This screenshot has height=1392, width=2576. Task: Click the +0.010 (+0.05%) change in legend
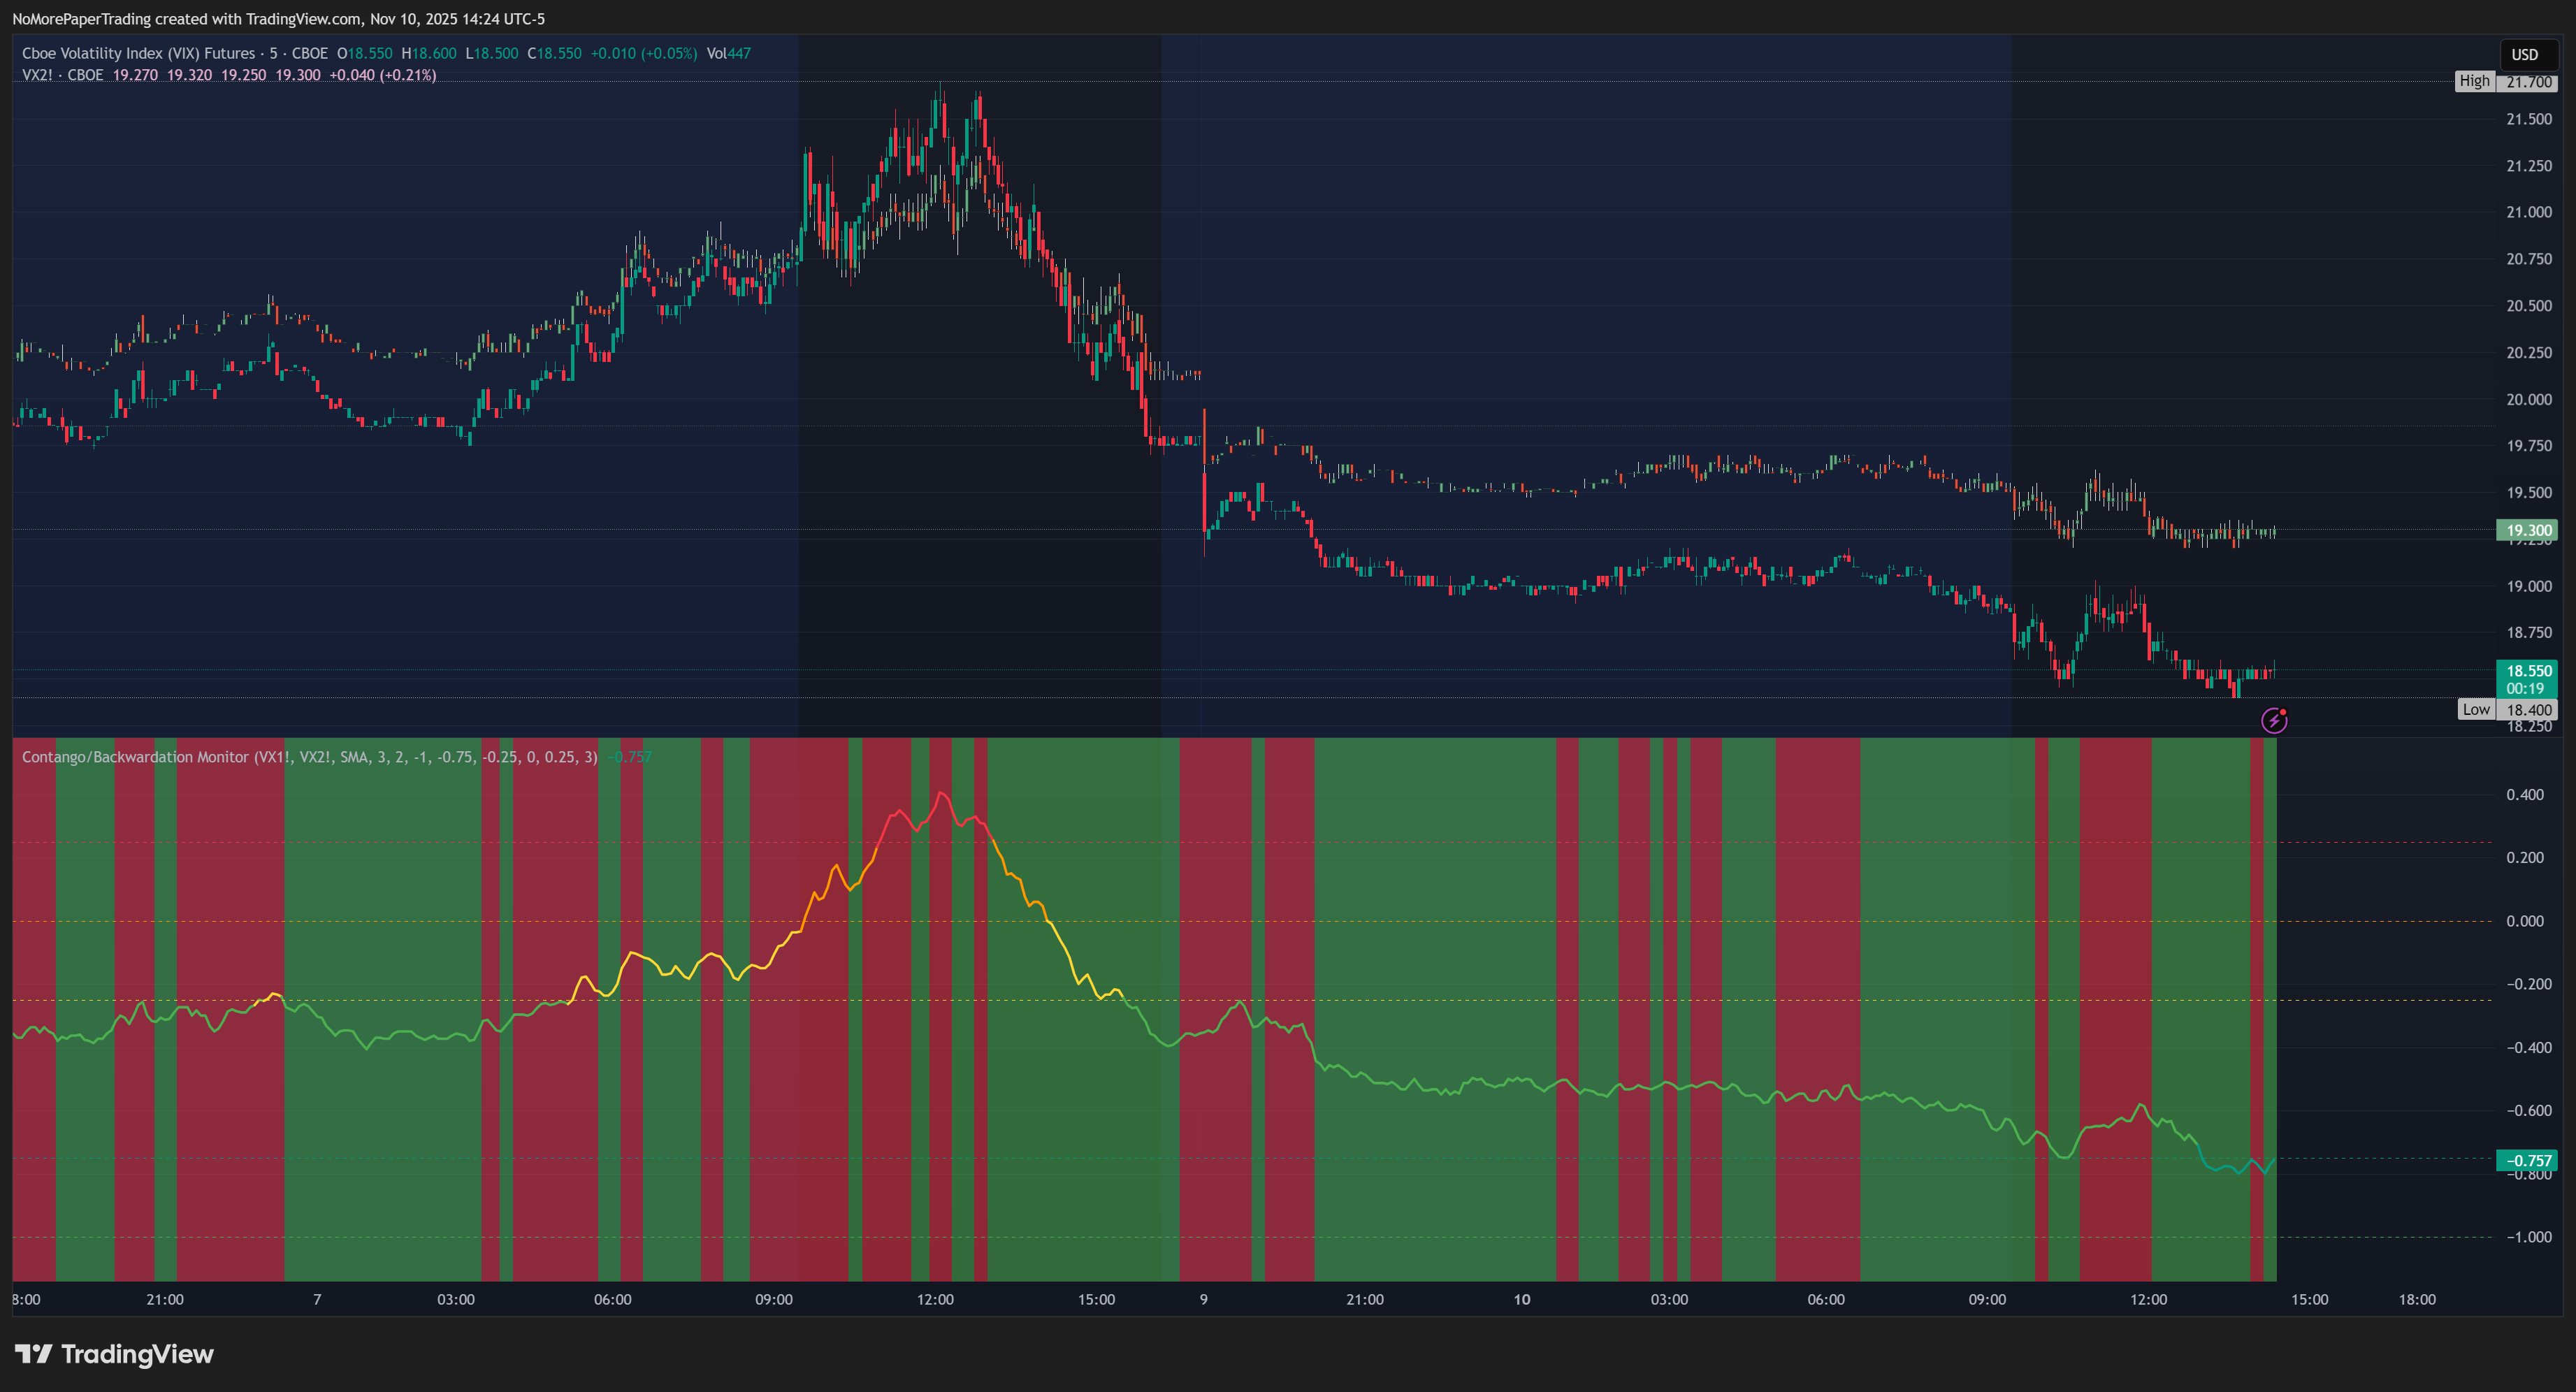point(644,53)
